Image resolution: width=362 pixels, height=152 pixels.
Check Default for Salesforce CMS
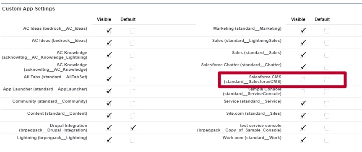pos(327,80)
